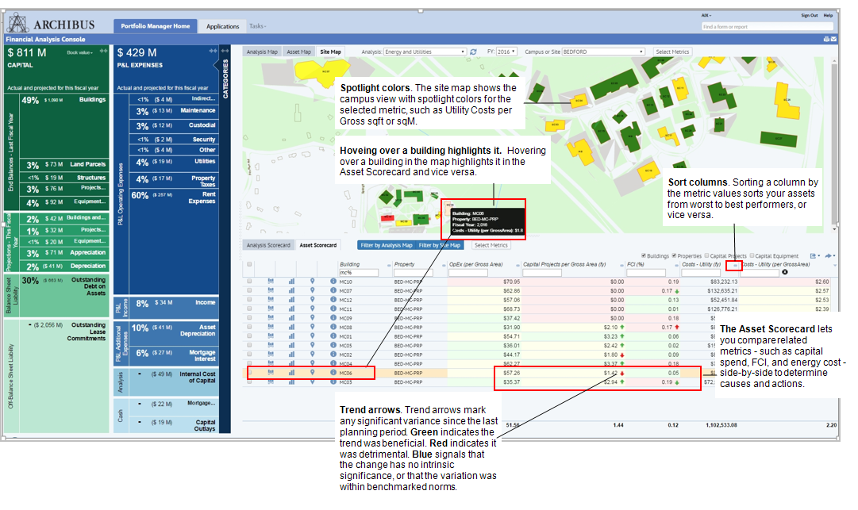Open the bar chart icon for row MC06
Image resolution: width=858 pixels, height=510 pixels.
tap(291, 372)
